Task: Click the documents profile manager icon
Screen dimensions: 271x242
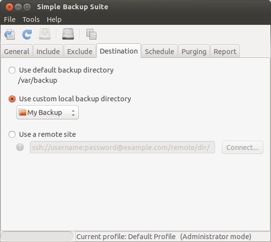Action: (91, 34)
